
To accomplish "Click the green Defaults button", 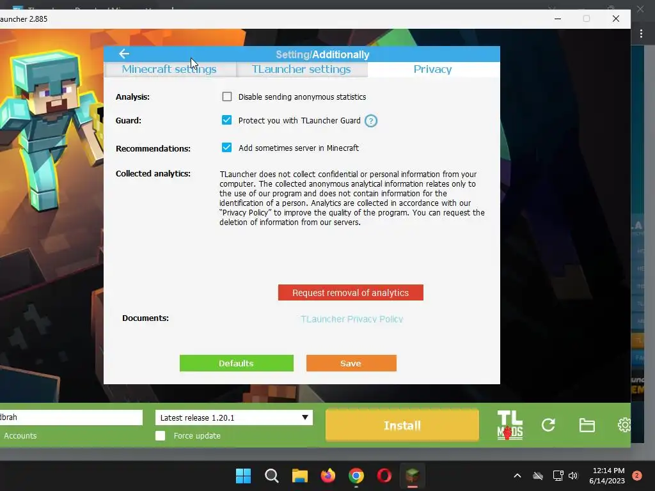I will pyautogui.click(x=237, y=363).
